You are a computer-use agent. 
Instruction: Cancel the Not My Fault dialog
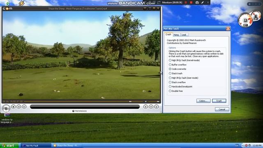(222, 109)
